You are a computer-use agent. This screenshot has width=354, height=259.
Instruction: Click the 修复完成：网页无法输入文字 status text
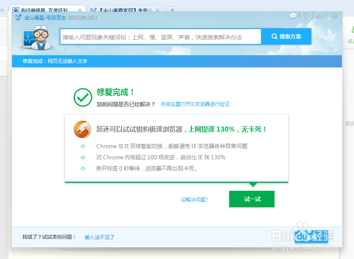[55, 61]
